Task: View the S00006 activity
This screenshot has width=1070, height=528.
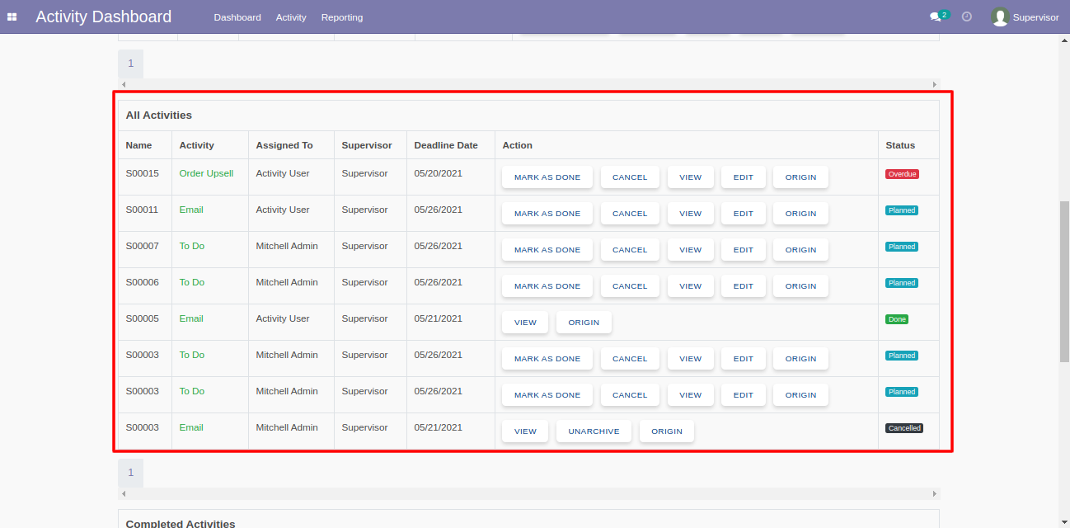Action: [x=691, y=286]
